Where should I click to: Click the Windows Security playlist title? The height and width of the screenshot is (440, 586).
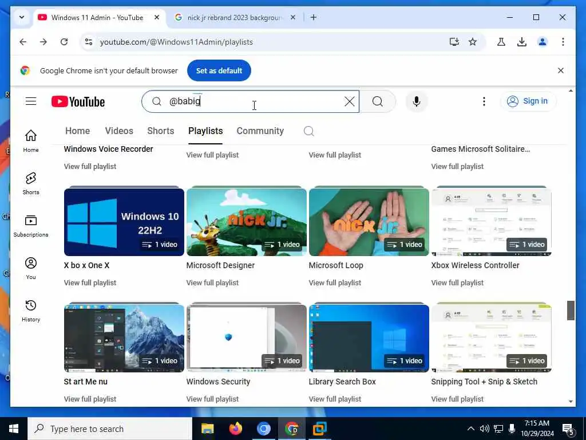coord(218,382)
